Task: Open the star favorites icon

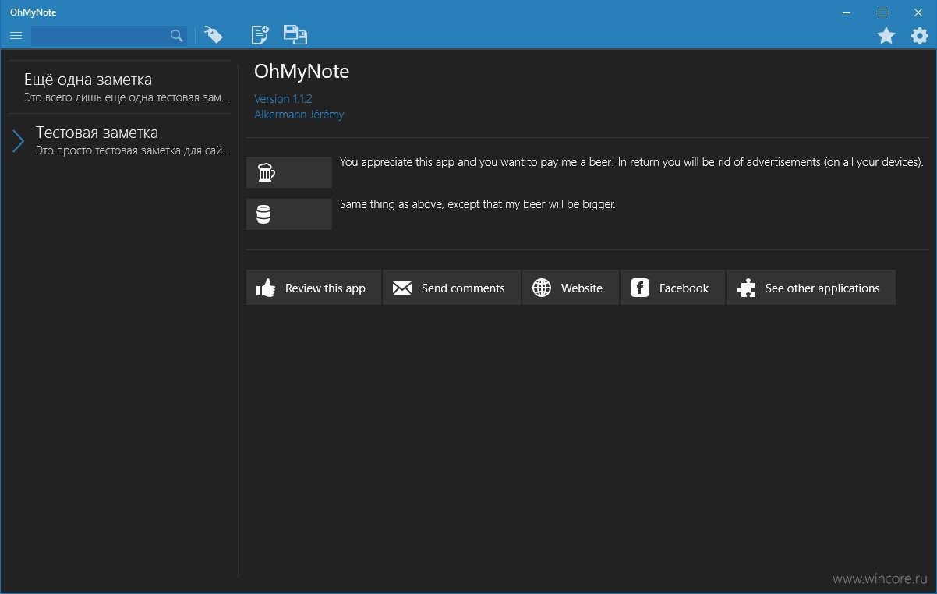Action: (x=886, y=35)
